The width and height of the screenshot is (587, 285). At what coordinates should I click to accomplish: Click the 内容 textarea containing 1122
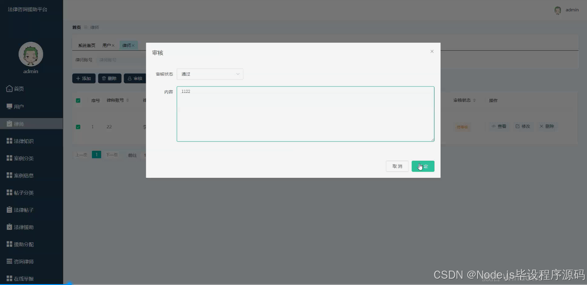305,114
